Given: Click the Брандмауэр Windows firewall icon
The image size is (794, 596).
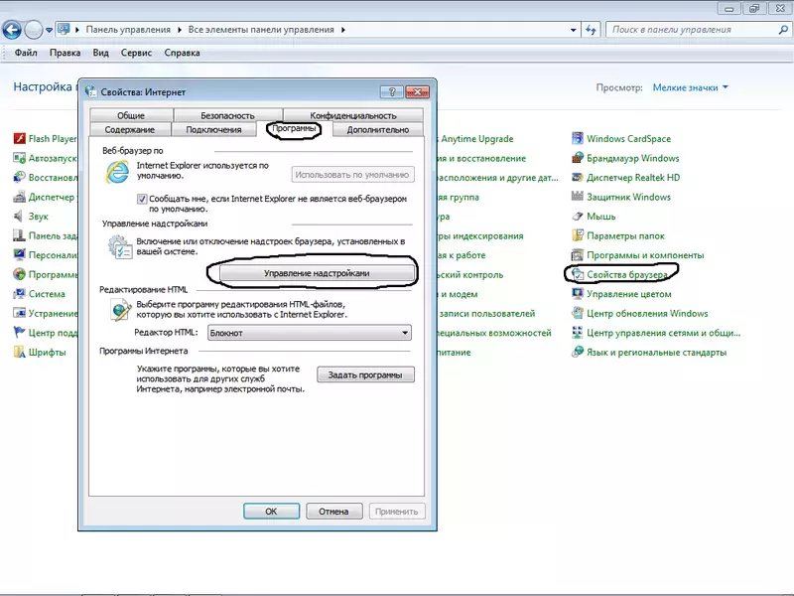Looking at the screenshot, I should tap(578, 158).
